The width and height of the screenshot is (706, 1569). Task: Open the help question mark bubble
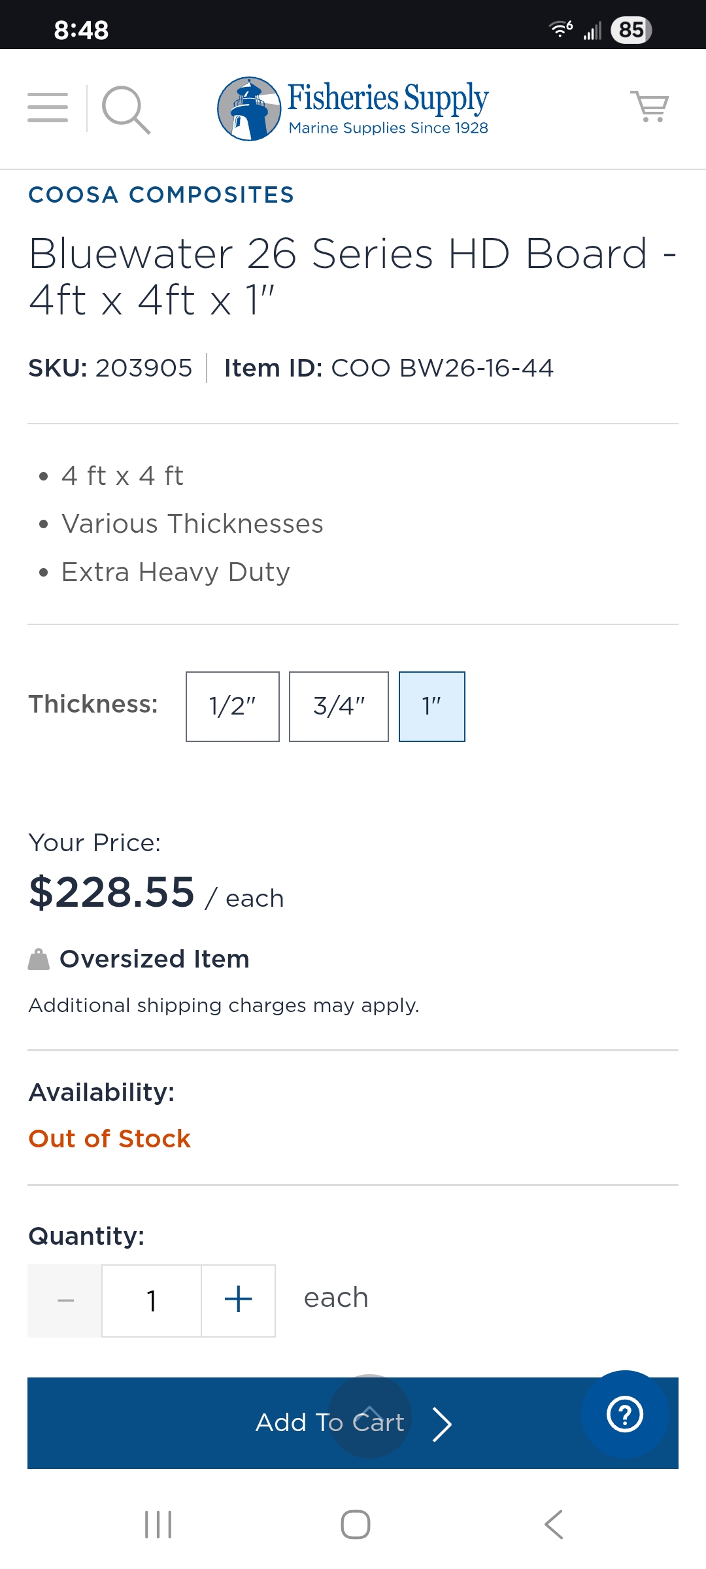tap(625, 1415)
